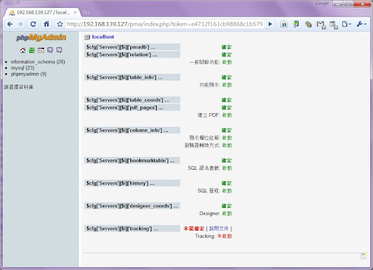Viewport: 373px width, 270px height.
Task: Click the localhost server link
Action: click(103, 37)
